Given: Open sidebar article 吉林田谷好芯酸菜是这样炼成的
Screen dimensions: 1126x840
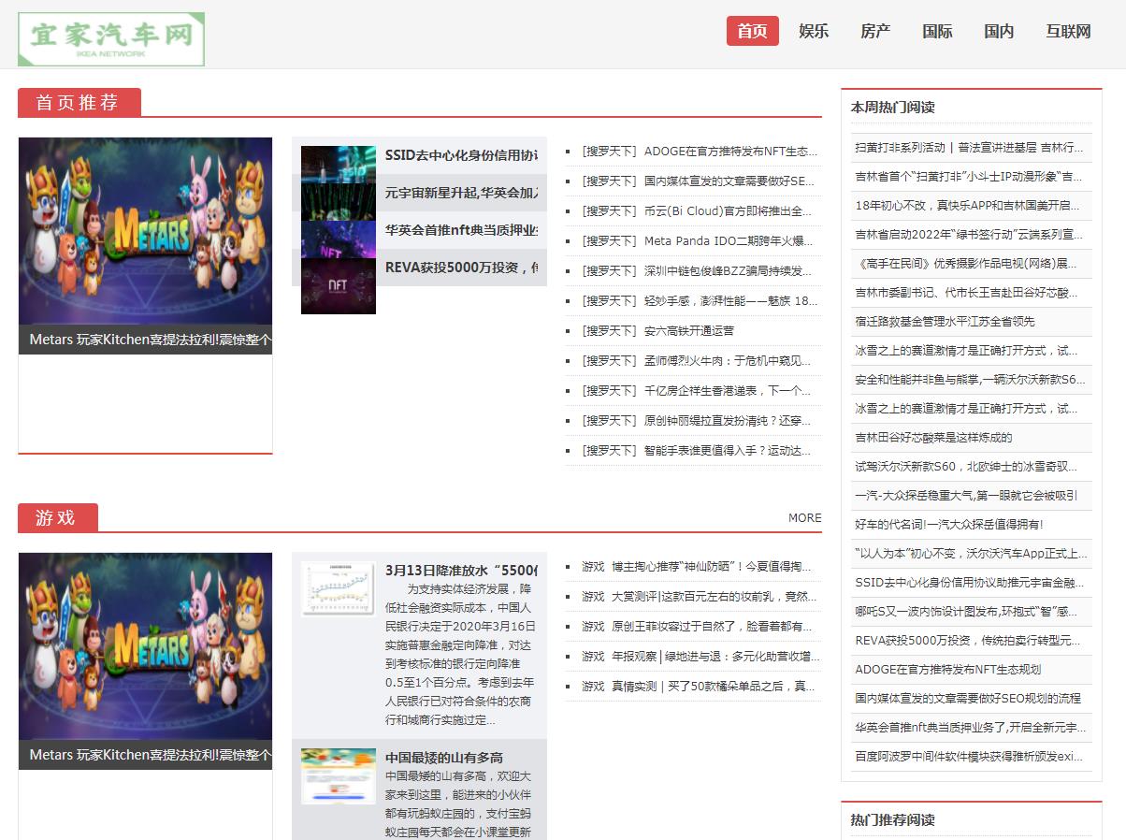Looking at the screenshot, I should point(933,437).
